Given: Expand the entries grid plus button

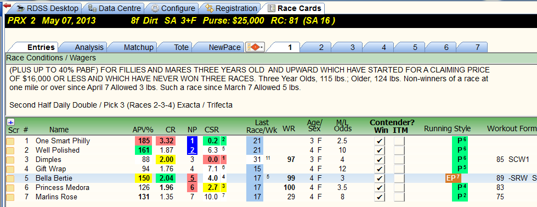Looking at the screenshot, I should [10, 122].
